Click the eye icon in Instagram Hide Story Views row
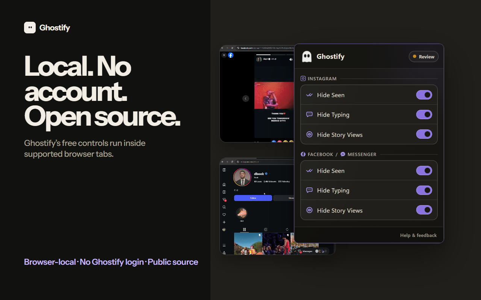This screenshot has width=481, height=300. point(309,134)
